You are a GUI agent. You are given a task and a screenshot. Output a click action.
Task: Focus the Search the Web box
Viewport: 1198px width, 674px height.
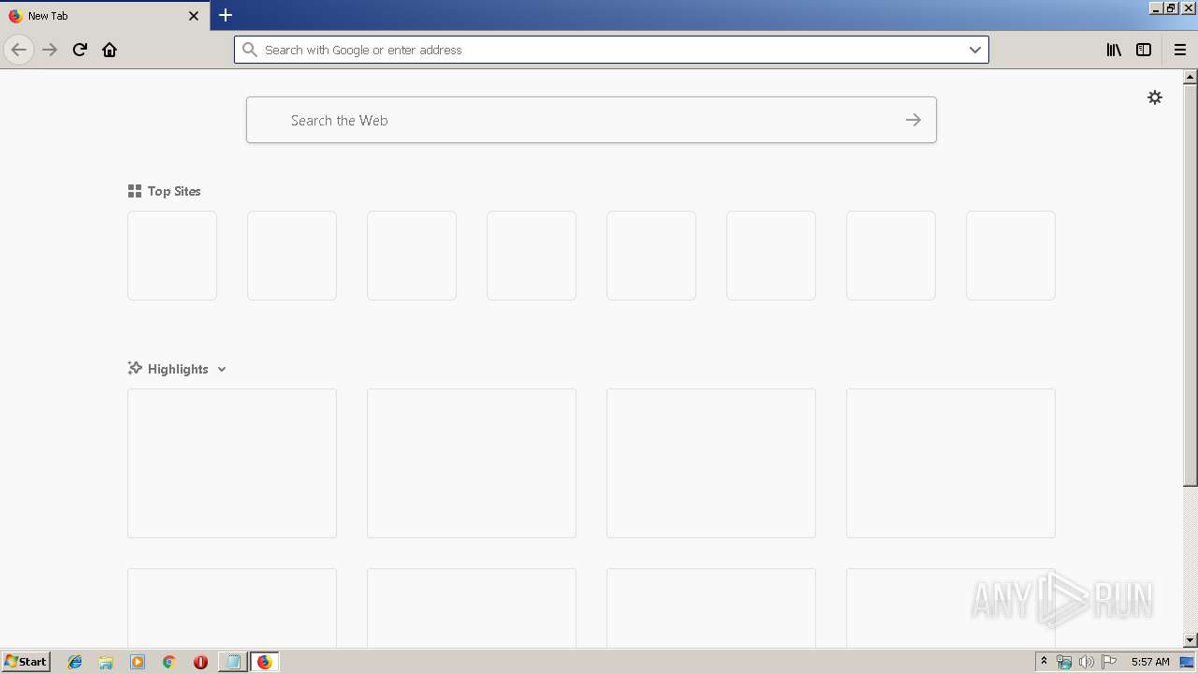click(592, 120)
